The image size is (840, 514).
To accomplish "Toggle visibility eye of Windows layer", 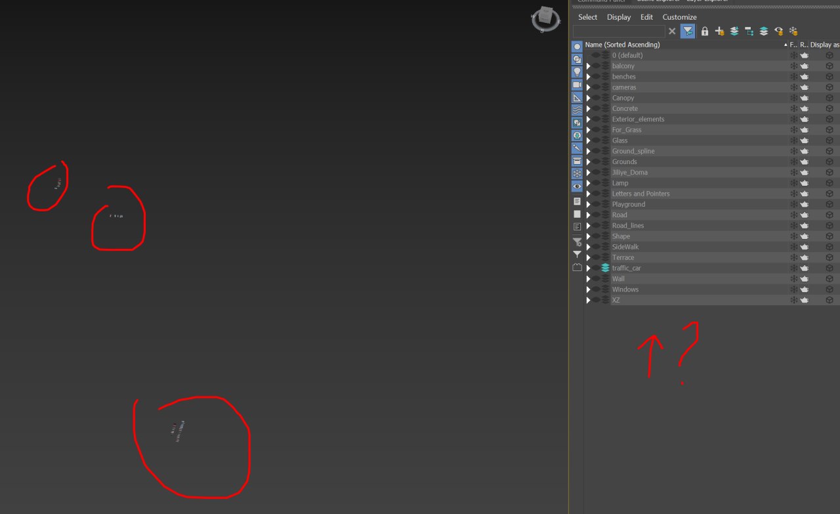I will click(x=596, y=289).
